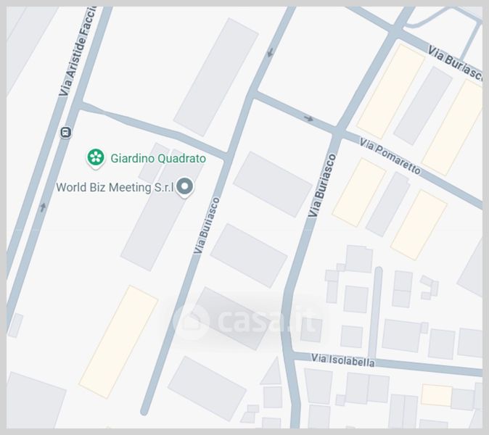Open the Giardino Quadrato place label
The width and height of the screenshot is (489, 435).
point(158,158)
